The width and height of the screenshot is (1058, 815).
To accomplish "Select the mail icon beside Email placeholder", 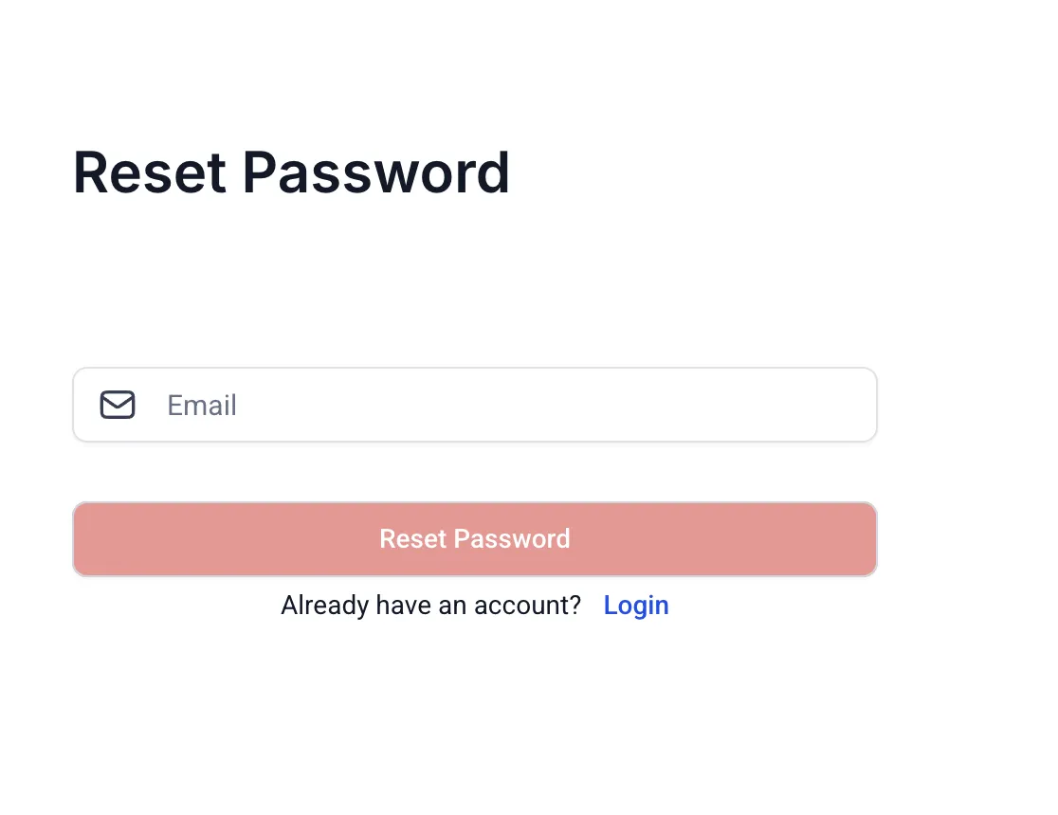I will [118, 405].
